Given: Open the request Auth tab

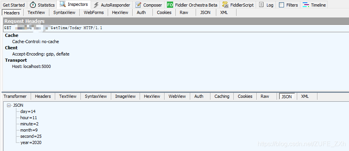Looking at the screenshot, I should [x=141, y=12].
